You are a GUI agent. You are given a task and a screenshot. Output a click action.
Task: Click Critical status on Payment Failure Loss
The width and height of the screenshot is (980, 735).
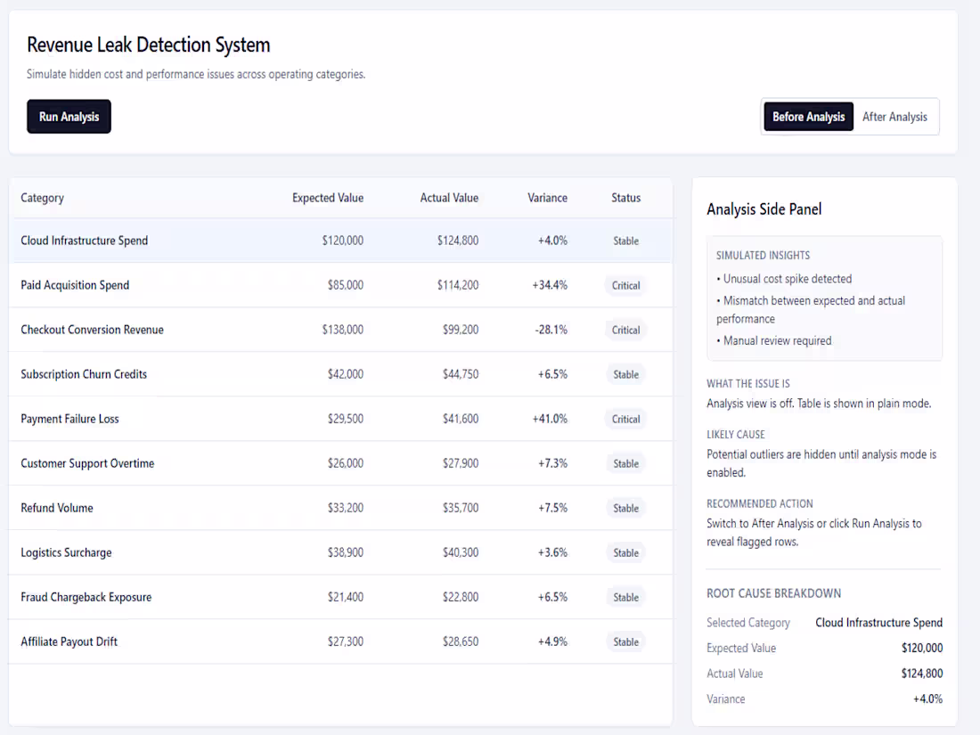click(625, 420)
